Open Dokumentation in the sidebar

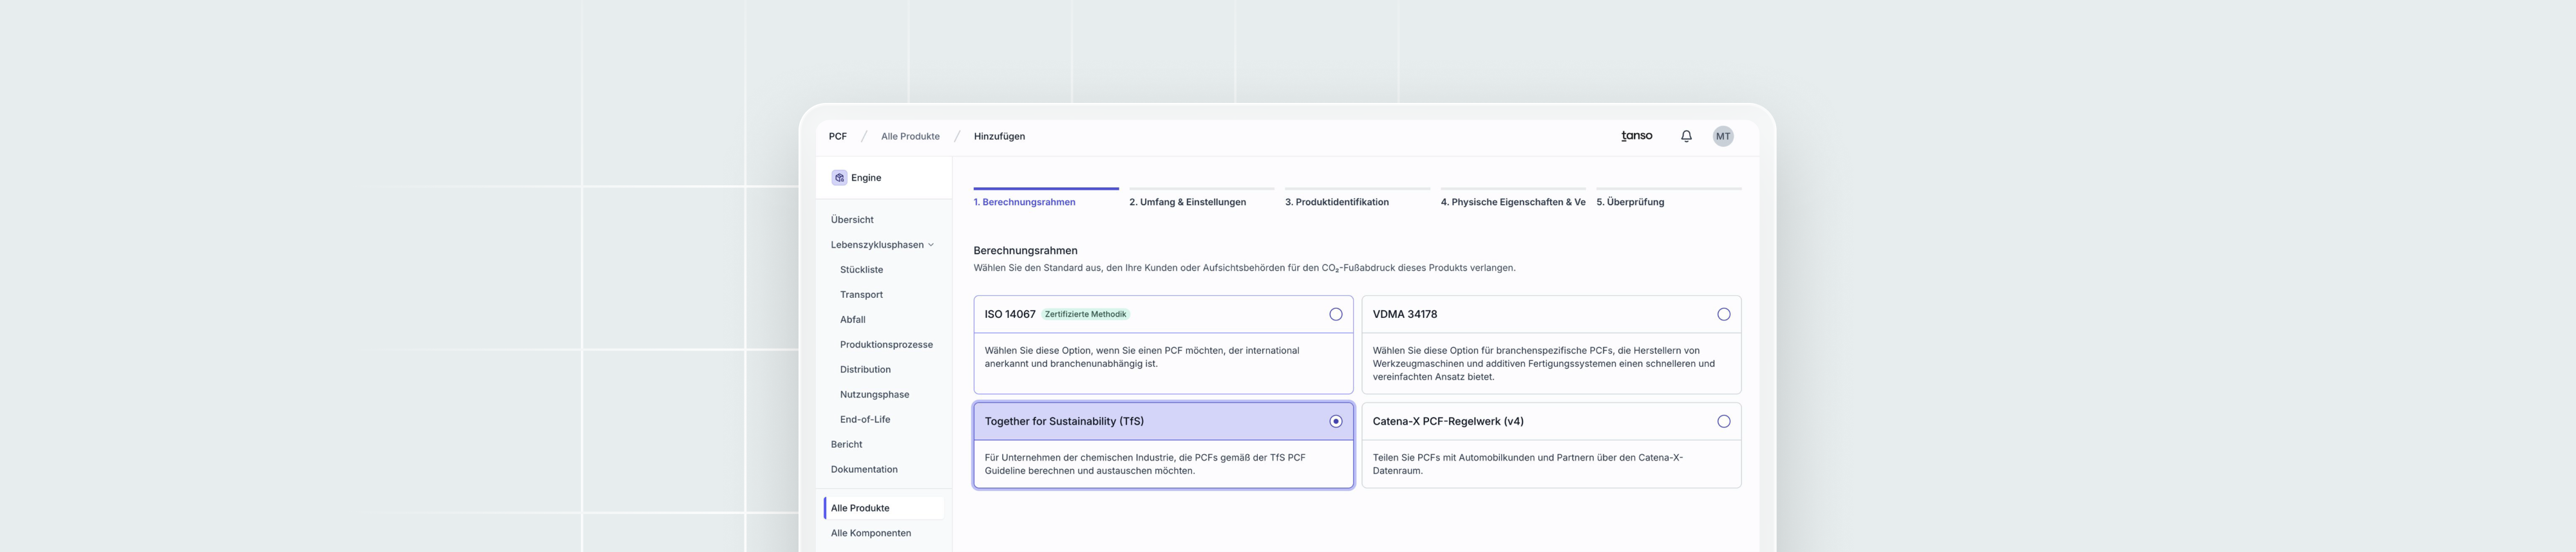point(864,469)
